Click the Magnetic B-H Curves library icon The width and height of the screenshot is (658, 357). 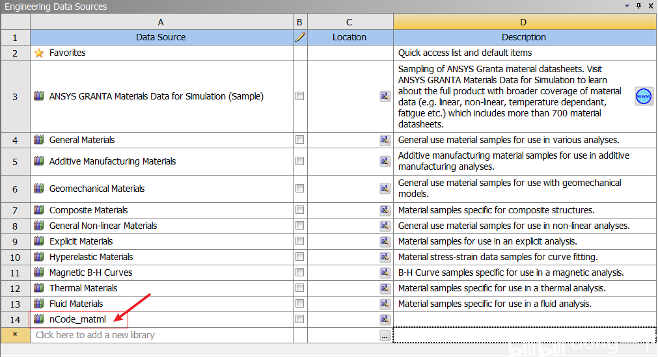click(x=38, y=272)
